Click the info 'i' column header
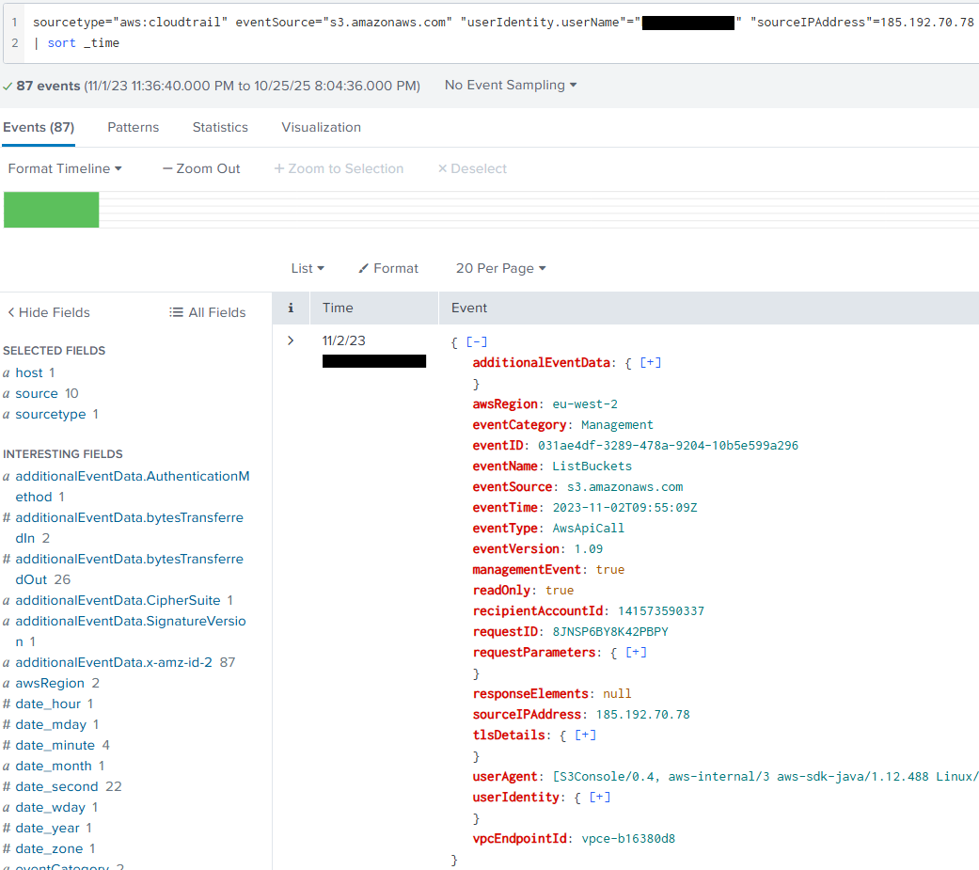 pyautogui.click(x=291, y=308)
